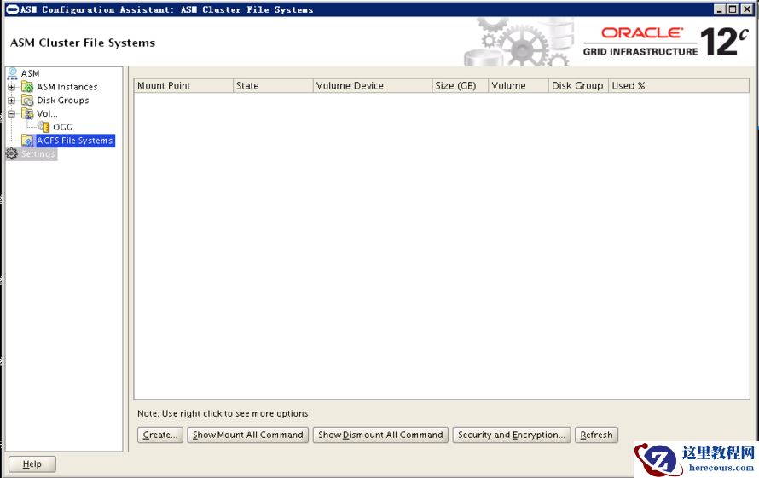This screenshot has width=759, height=478.
Task: Expand the ASM Instances tree node
Action: click(12, 87)
